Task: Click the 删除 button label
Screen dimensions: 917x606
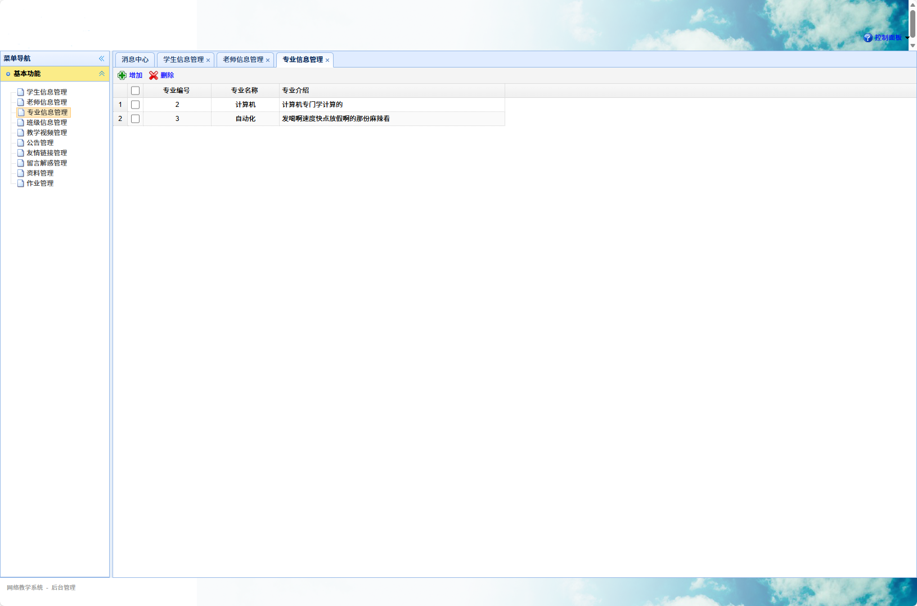Action: (x=167, y=75)
